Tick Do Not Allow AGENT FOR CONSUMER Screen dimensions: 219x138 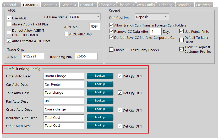tap(9, 32)
